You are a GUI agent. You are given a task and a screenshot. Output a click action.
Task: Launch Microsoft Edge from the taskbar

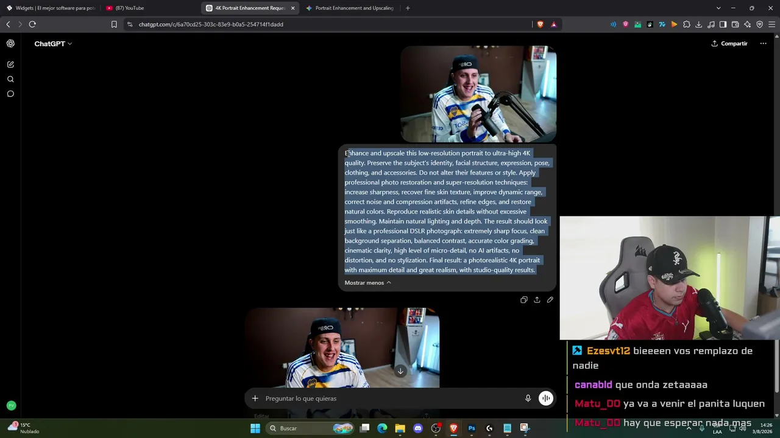coord(382,428)
